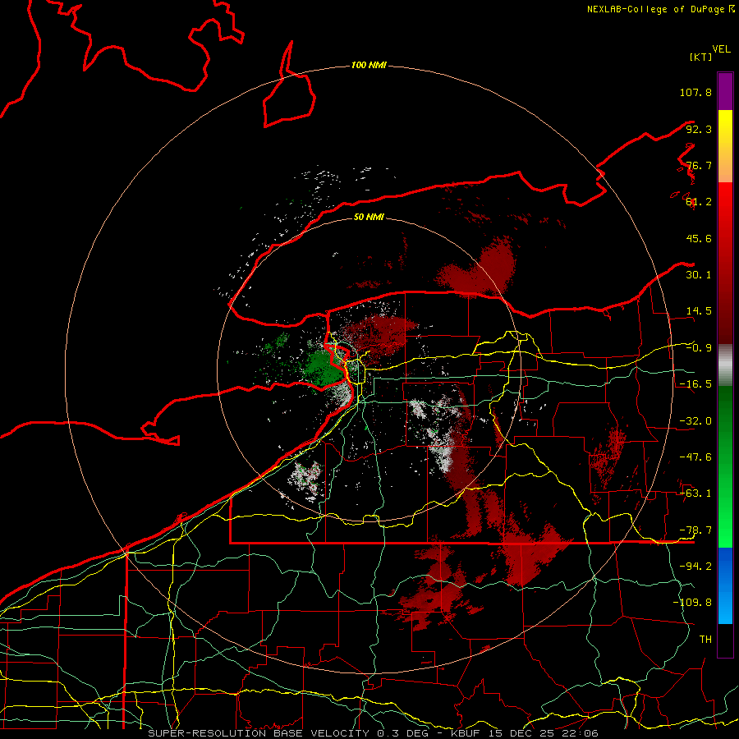Image resolution: width=739 pixels, height=739 pixels.
Task: Click the -94.2 legend value
Action: point(695,567)
